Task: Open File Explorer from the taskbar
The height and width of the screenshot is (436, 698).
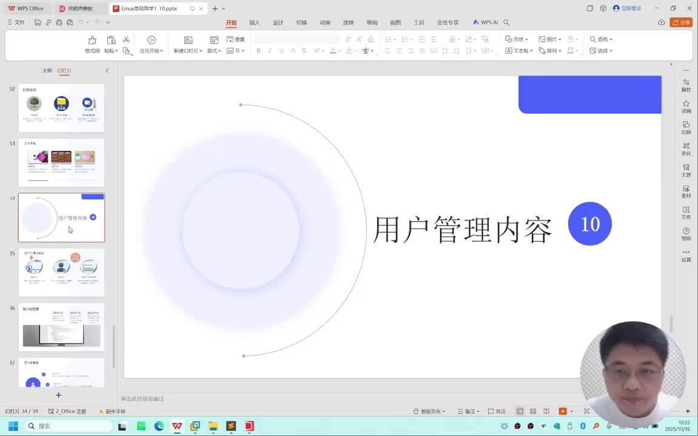Action: click(213, 426)
